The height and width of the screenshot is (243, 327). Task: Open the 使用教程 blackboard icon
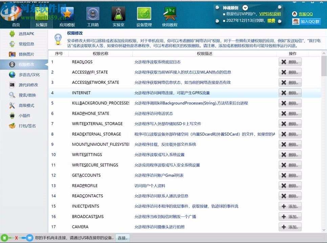click(170, 14)
